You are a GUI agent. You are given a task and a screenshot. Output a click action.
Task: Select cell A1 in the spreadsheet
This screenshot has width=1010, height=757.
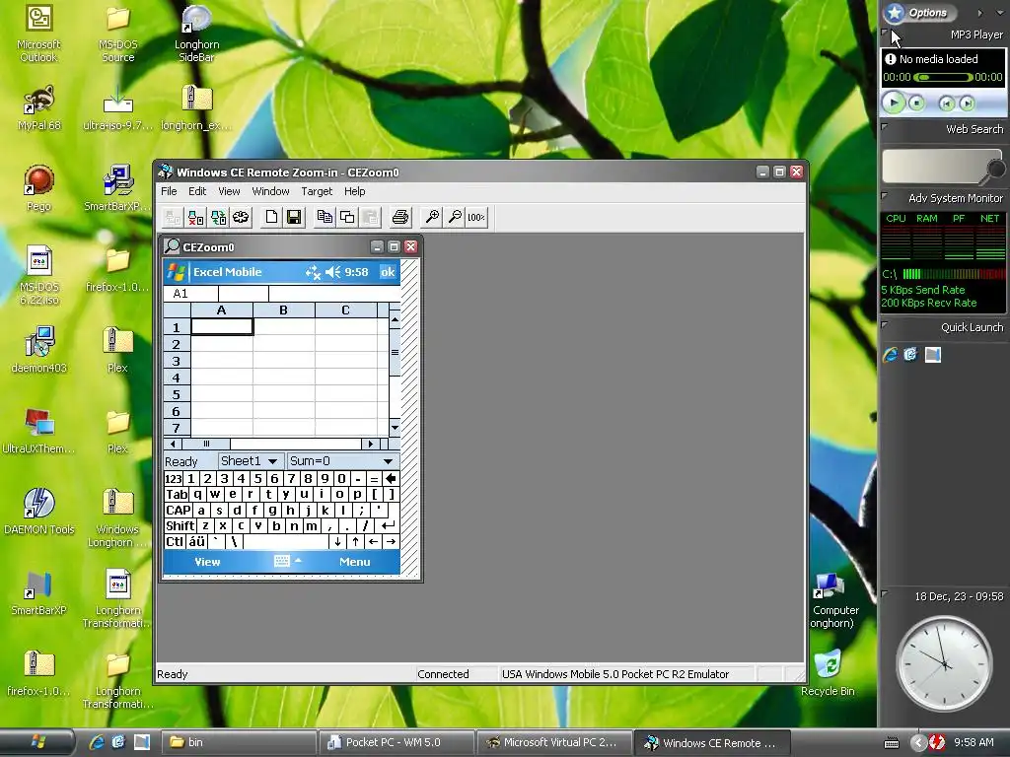[x=222, y=327]
